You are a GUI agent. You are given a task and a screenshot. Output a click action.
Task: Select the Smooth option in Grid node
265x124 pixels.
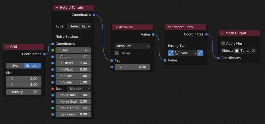point(32,66)
